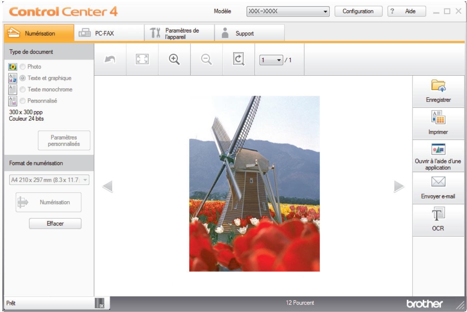This screenshot has height=312, width=467.
Task: Click the Format de numérisation header
Action: coord(49,163)
